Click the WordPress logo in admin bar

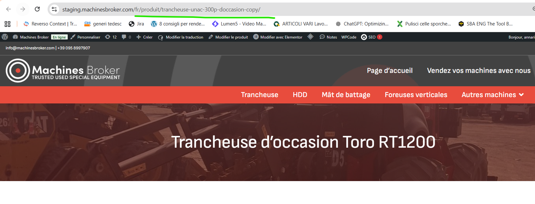click(x=5, y=37)
